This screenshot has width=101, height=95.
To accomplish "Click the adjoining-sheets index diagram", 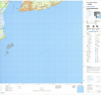I will tap(90, 15).
